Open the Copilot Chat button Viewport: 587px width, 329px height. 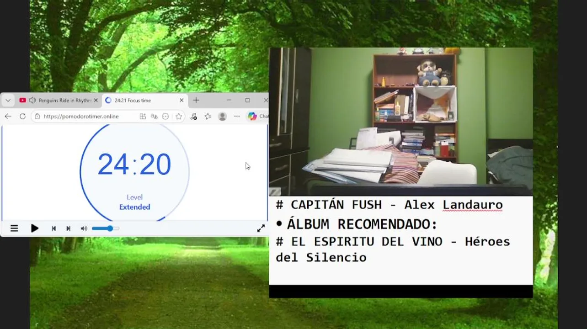click(258, 117)
